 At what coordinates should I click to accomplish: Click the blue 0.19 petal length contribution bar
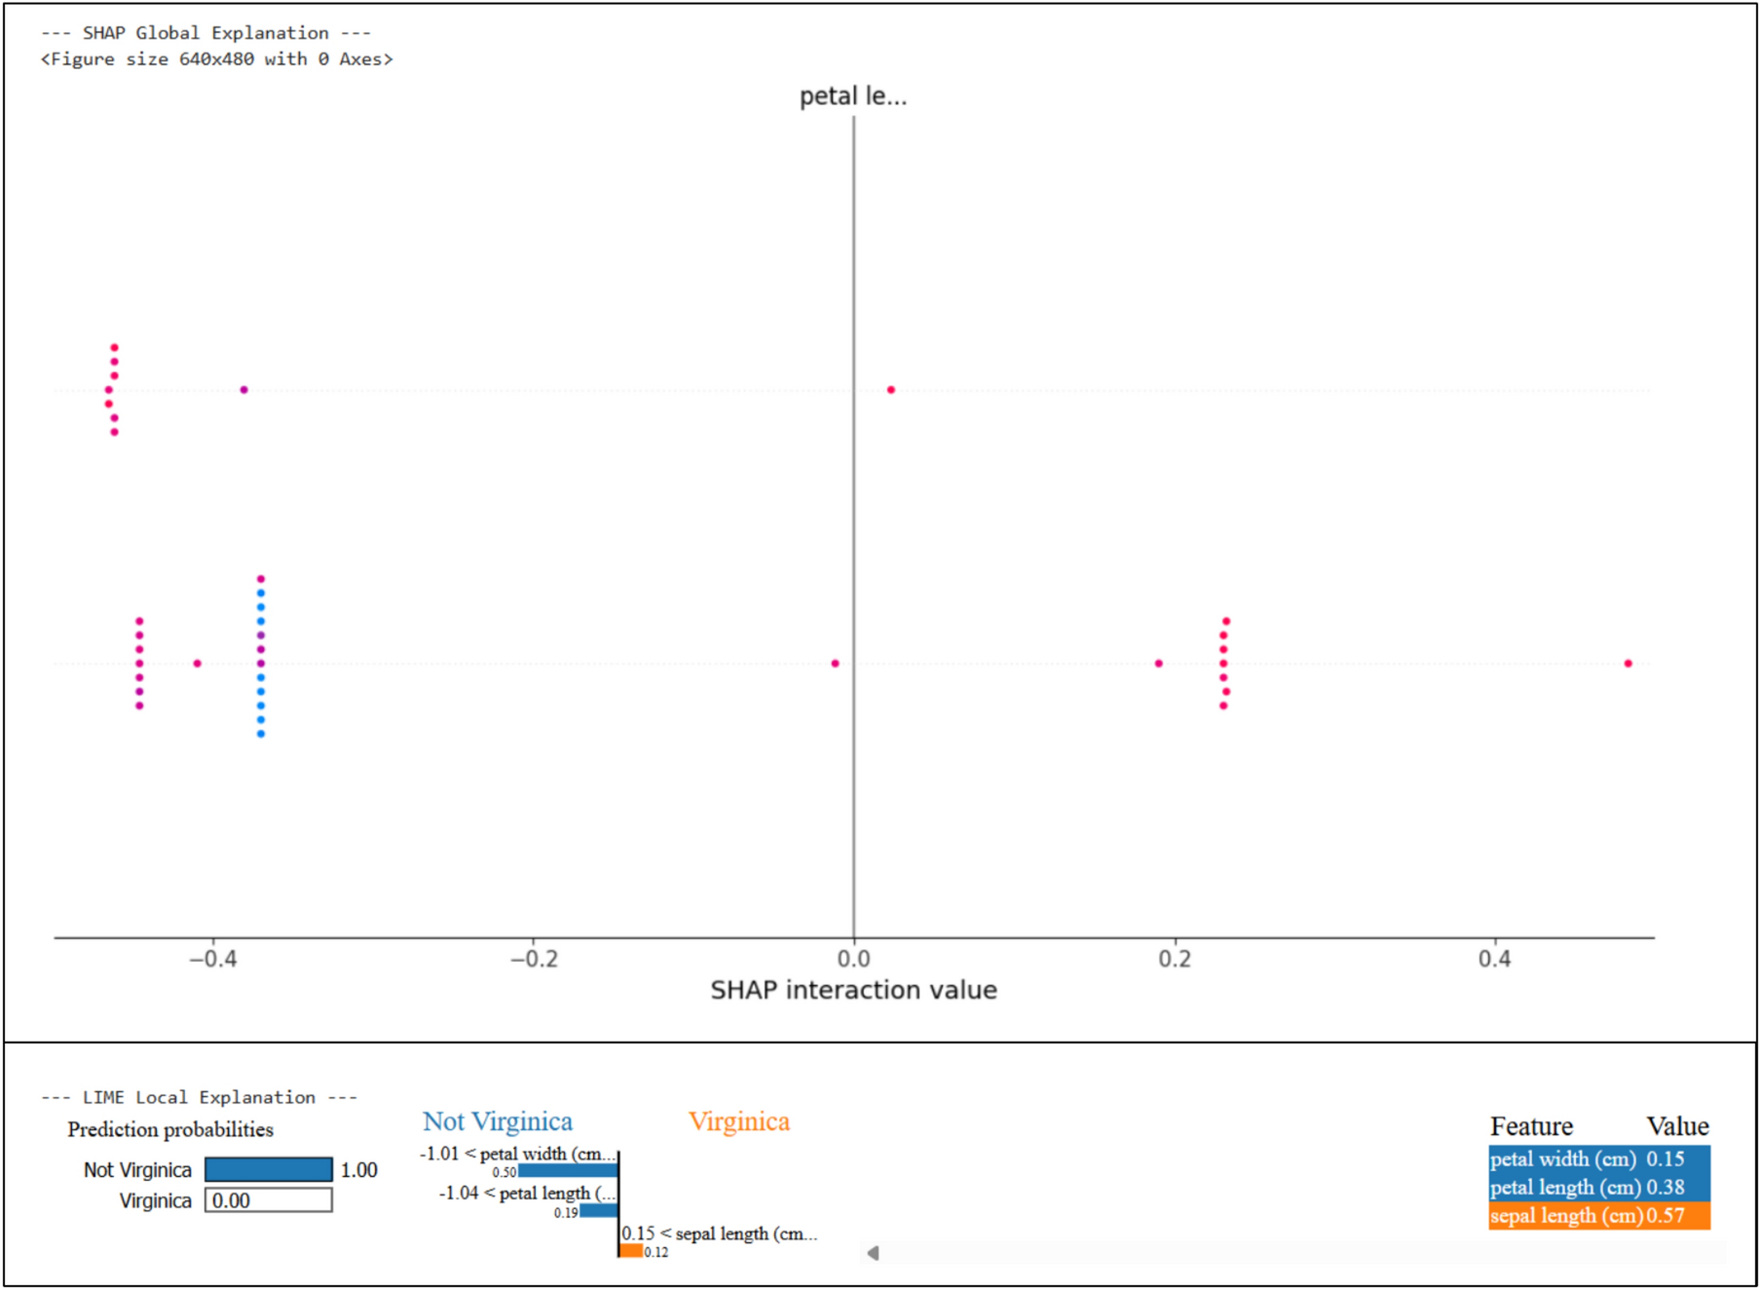point(599,1211)
